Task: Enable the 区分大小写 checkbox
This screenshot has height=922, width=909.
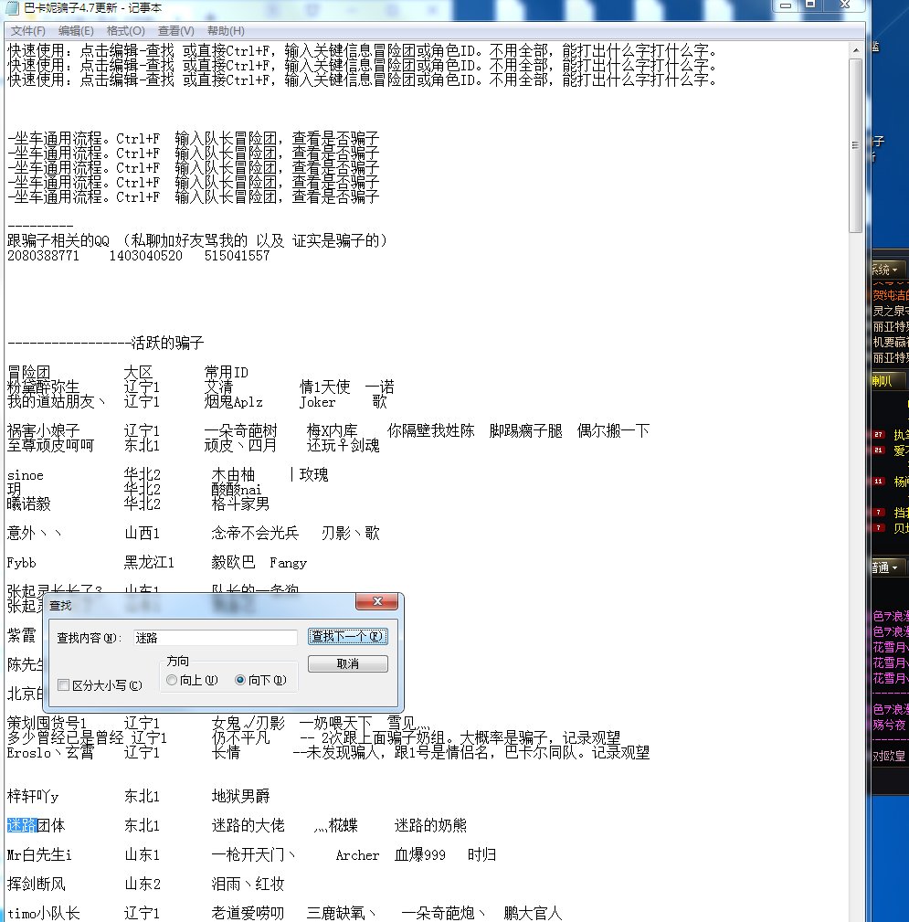Action: point(63,685)
